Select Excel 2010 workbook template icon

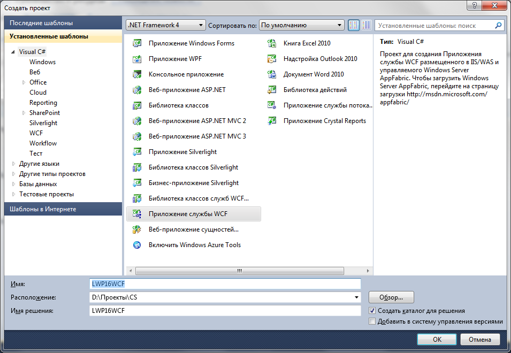(272, 43)
